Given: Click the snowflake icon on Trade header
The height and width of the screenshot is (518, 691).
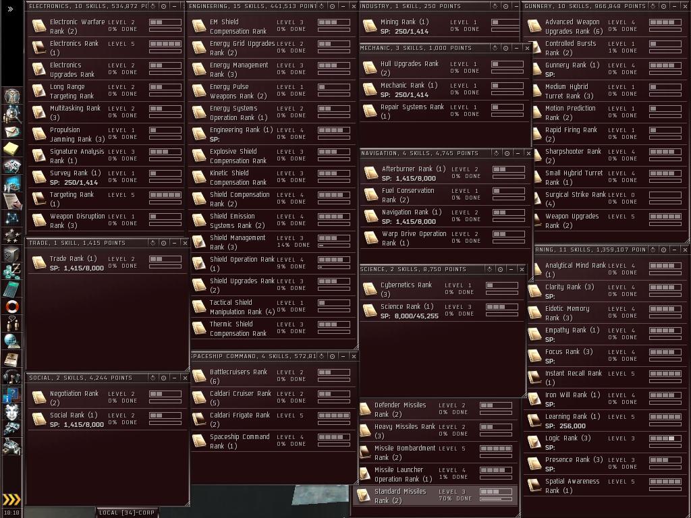Looking at the screenshot, I should 153,243.
